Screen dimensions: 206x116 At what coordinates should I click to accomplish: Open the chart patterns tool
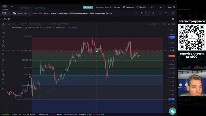(3, 46)
